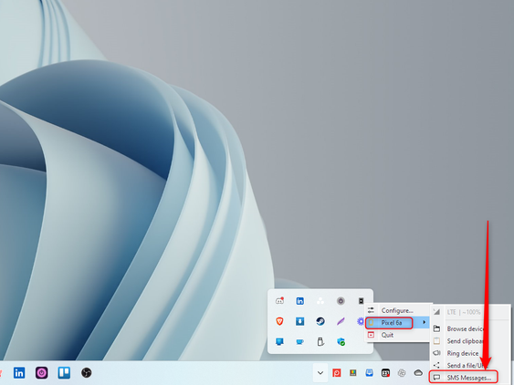
Task: Click the Configure sliders icon
Action: (x=371, y=310)
